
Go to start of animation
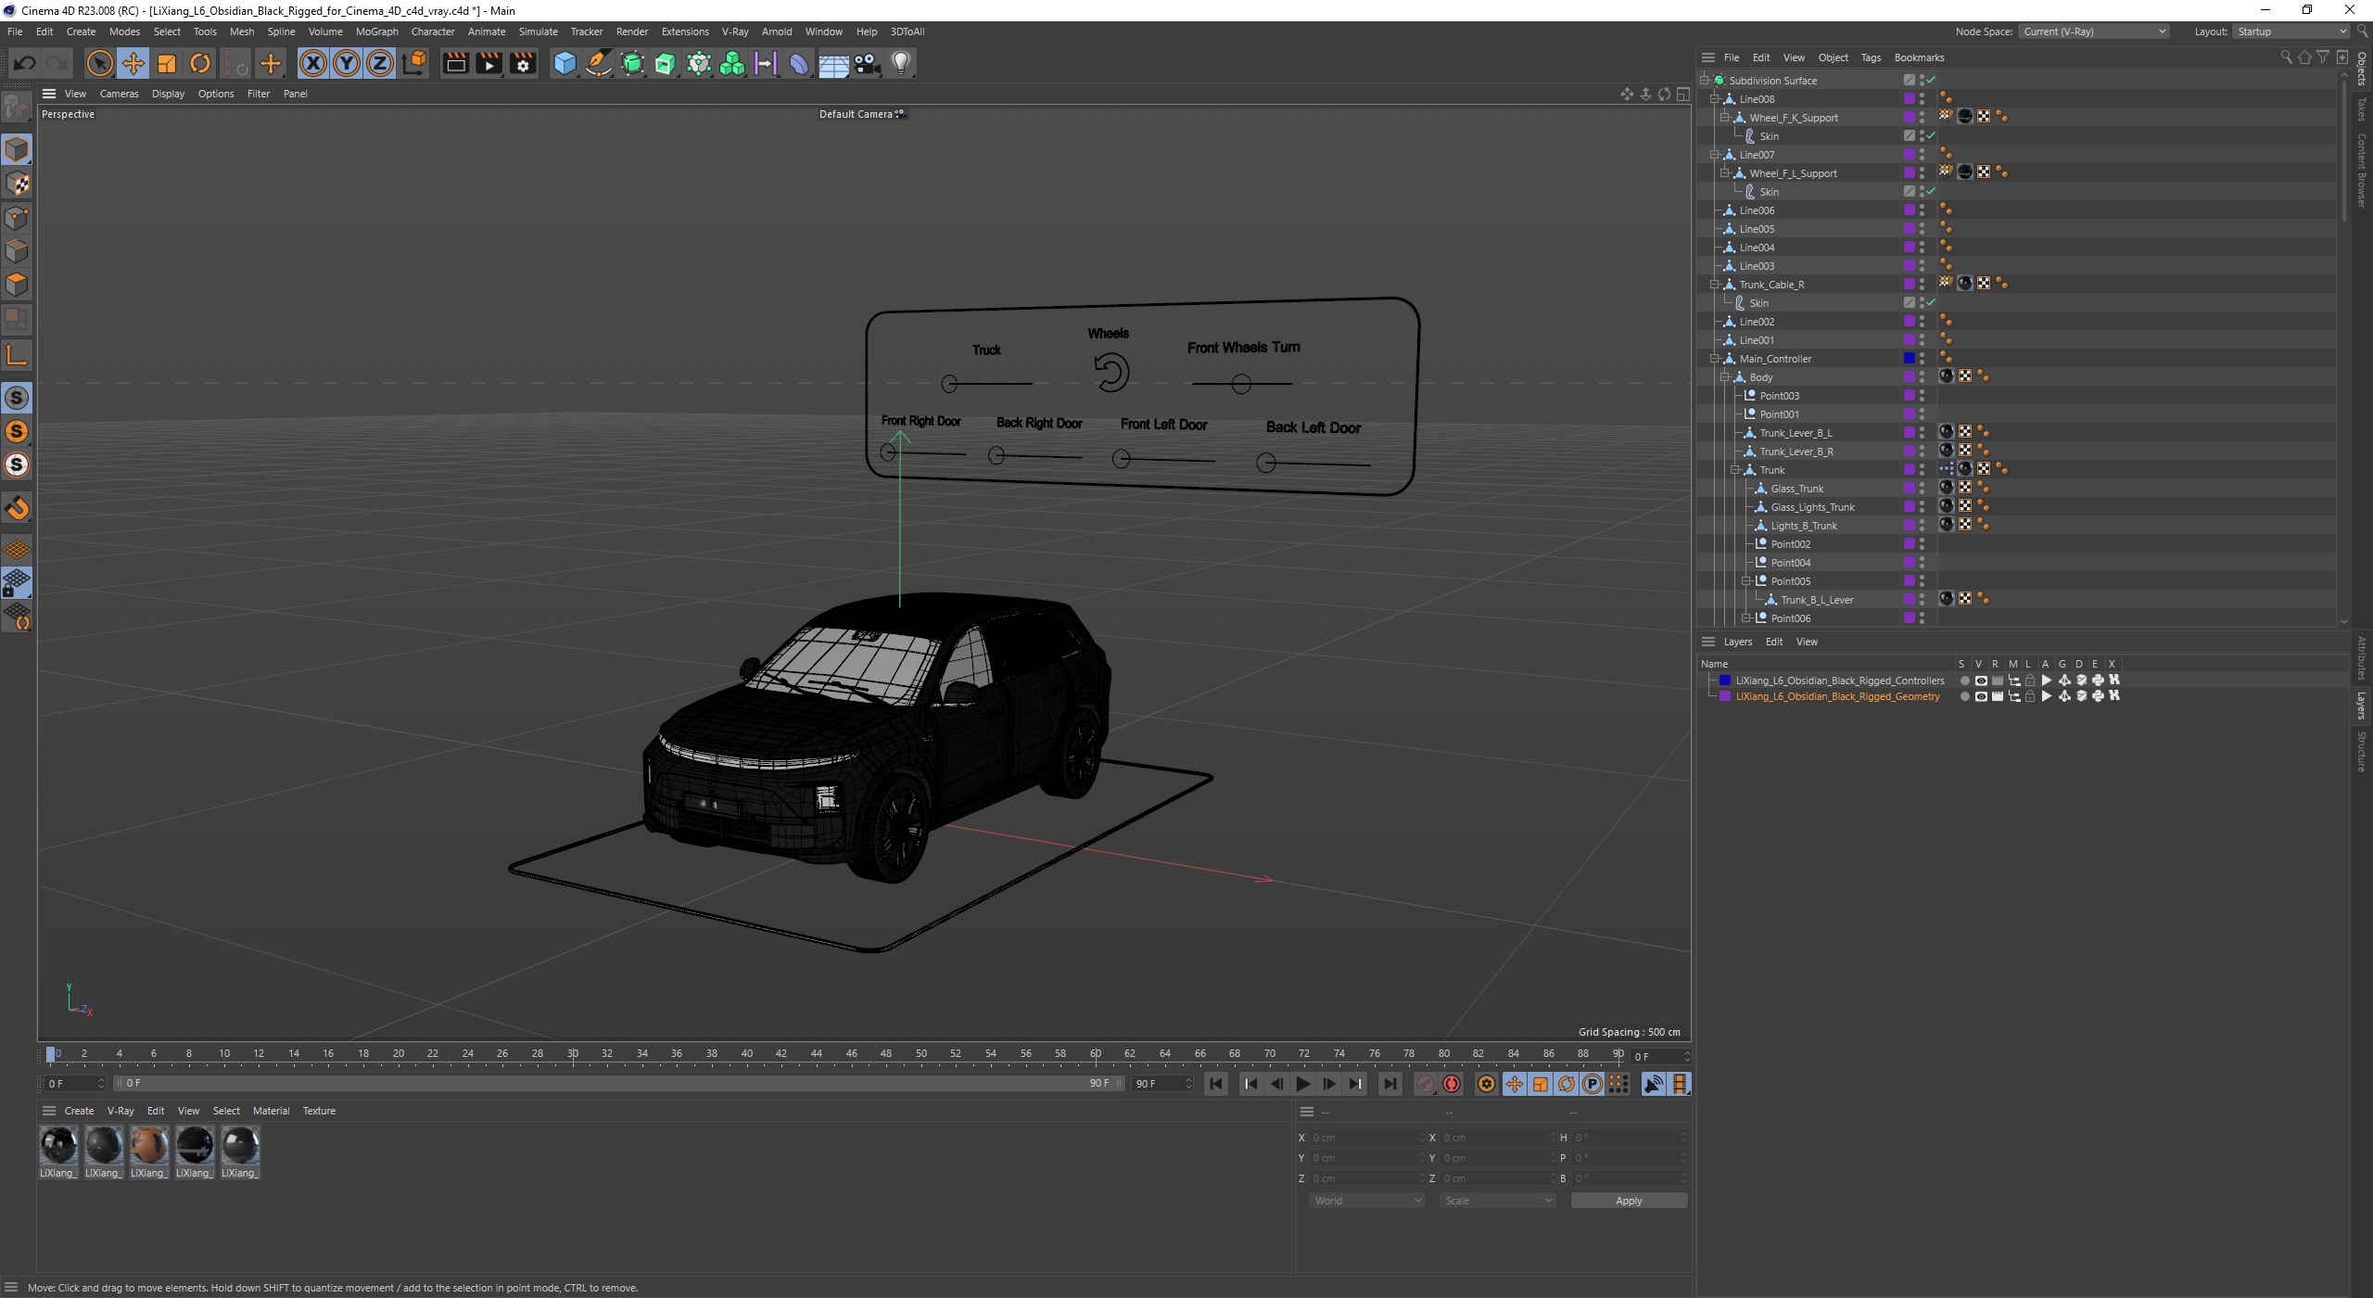(1216, 1084)
